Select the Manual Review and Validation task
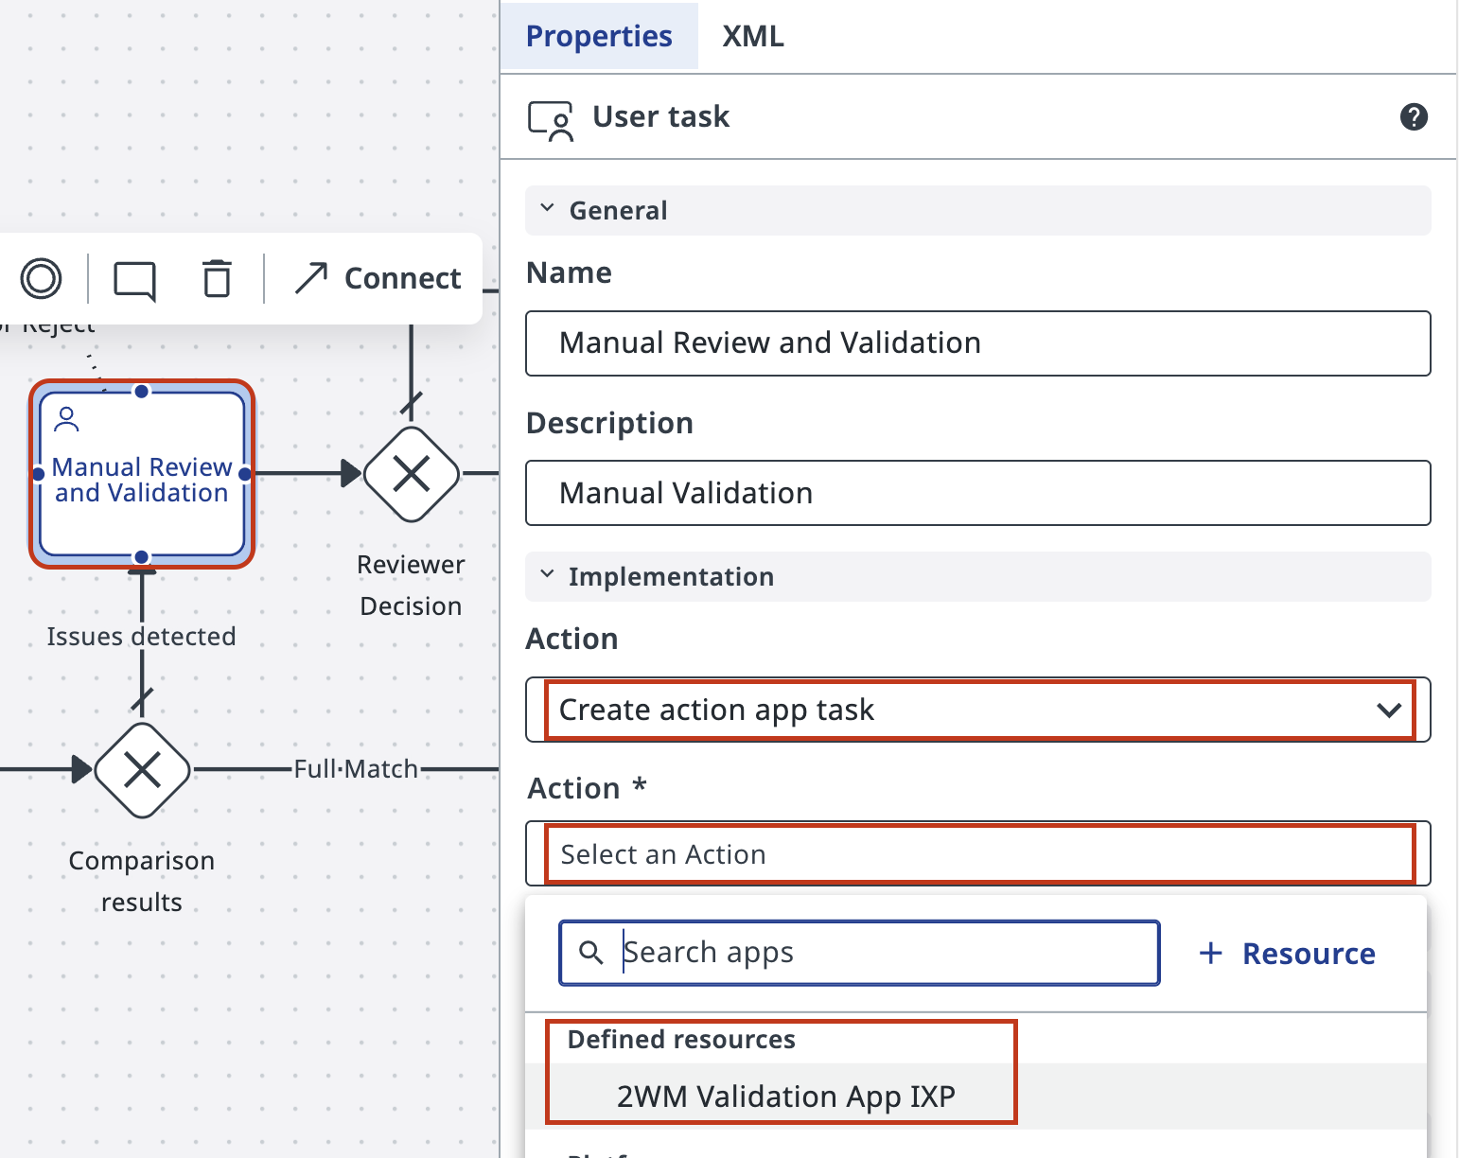The width and height of the screenshot is (1459, 1158). [x=142, y=474]
